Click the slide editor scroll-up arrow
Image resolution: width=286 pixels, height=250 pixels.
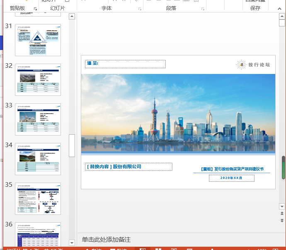(x=282, y=16)
